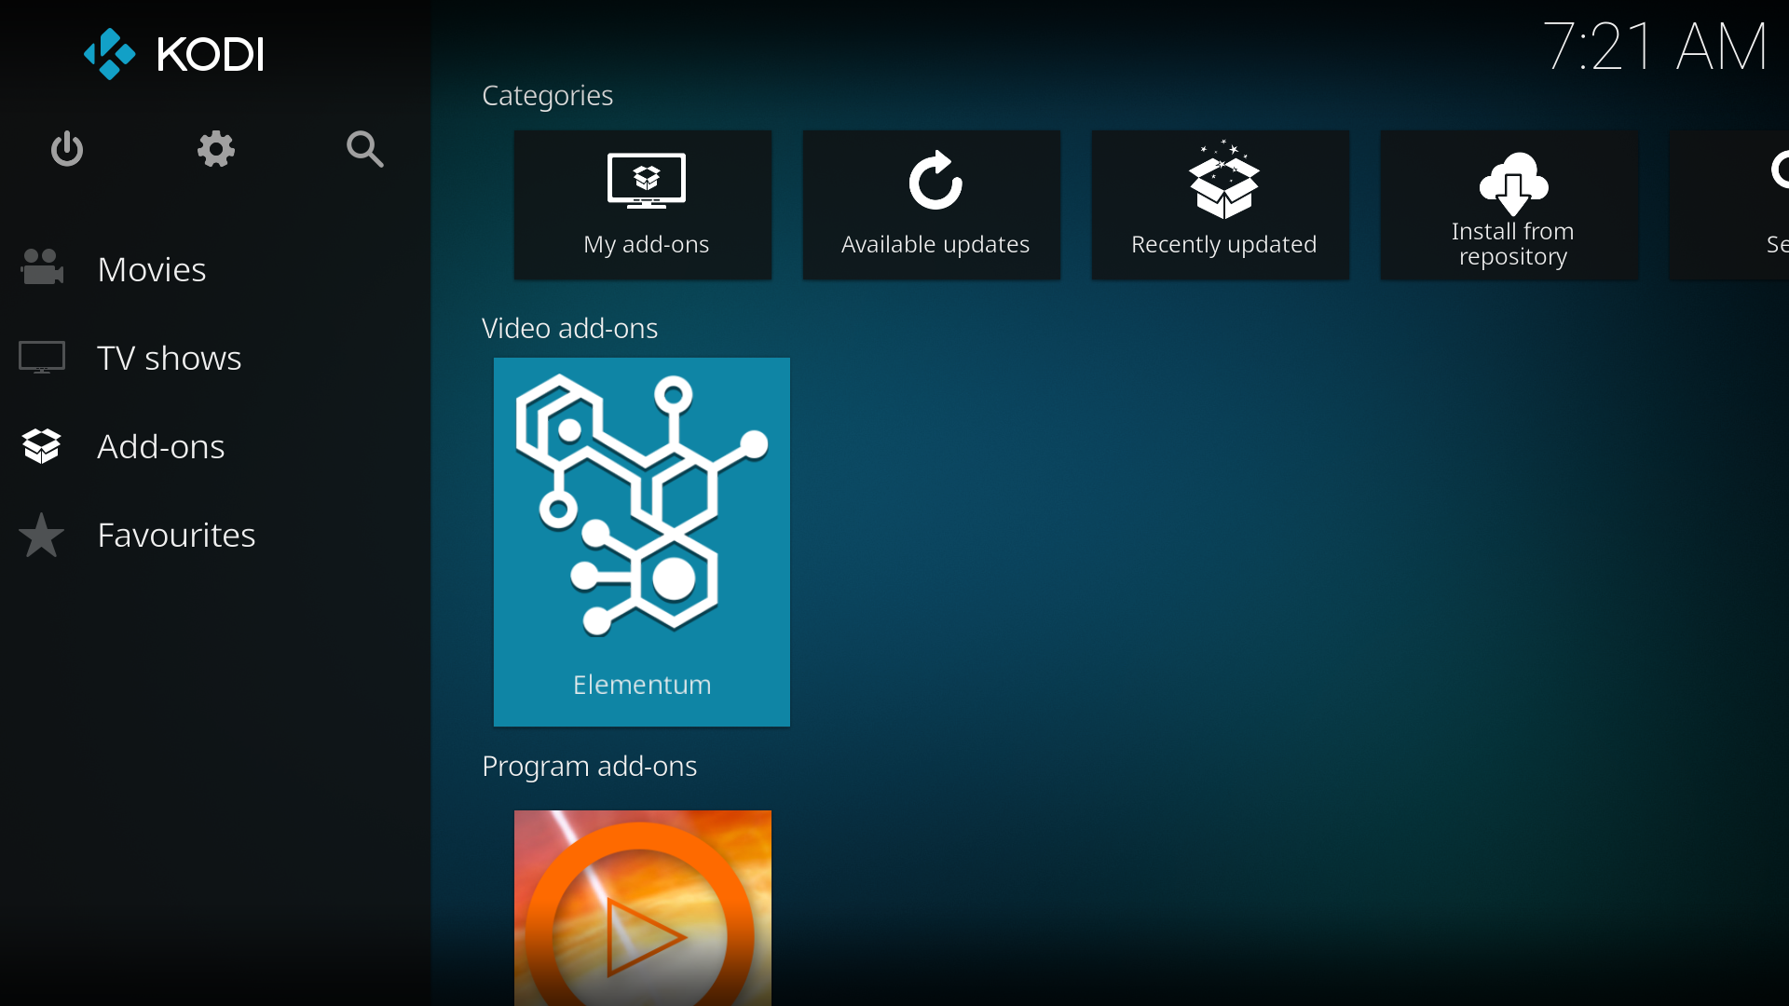
Task: Expand Video add-ons section
Action: 570,325
